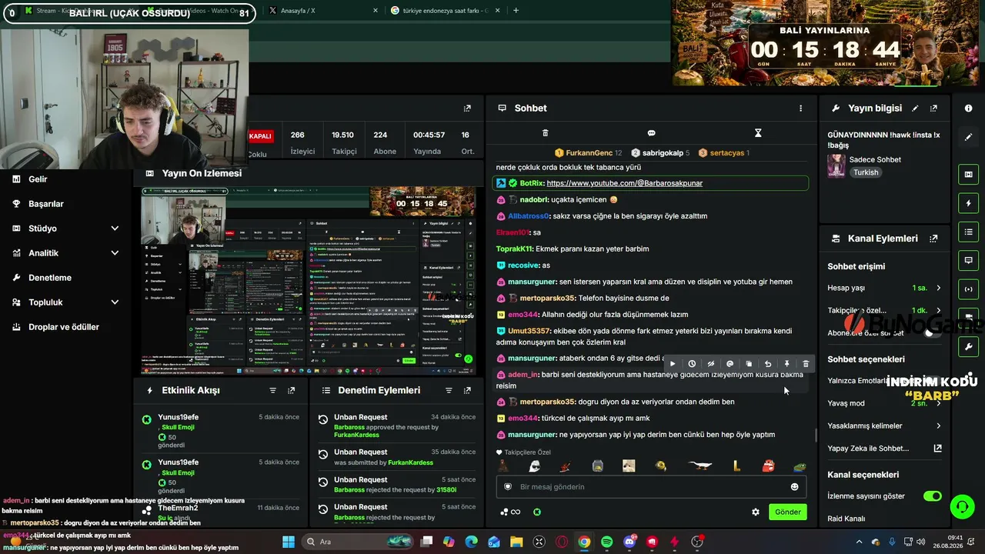This screenshot has height=554, width=985.
Task: Pop out the Yayın bilgisi panel
Action: coord(933,108)
